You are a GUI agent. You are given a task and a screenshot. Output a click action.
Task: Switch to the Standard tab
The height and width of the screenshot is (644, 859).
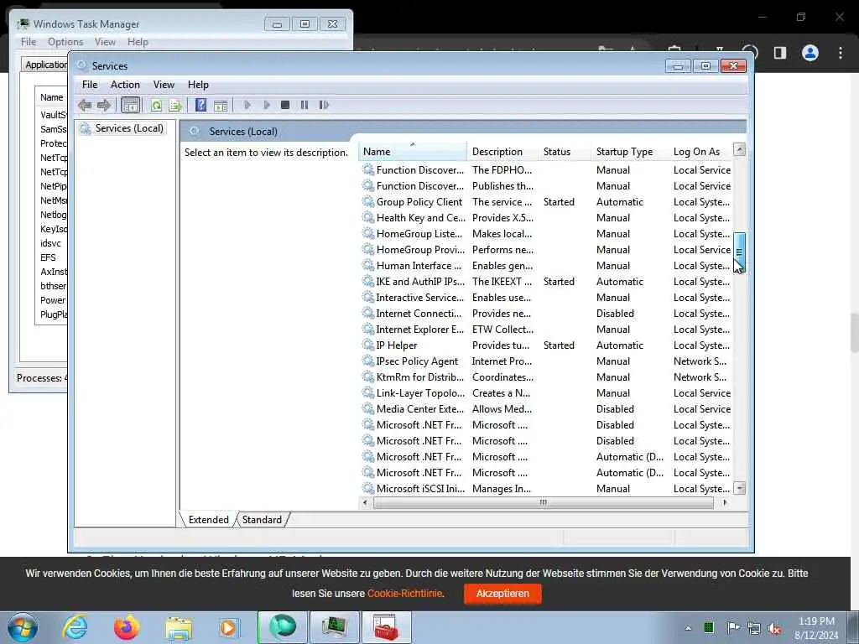pyautogui.click(x=262, y=520)
